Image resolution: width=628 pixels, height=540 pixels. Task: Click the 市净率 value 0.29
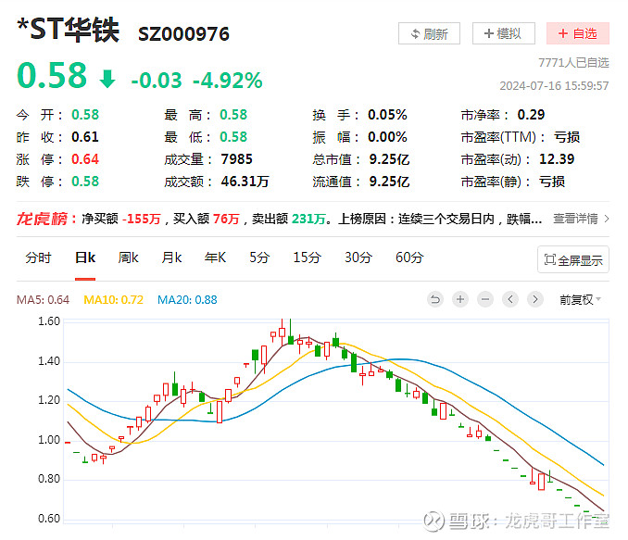pos(531,115)
